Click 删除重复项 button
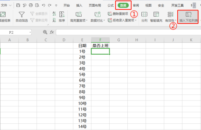201x130 pixels. coord(118,14)
